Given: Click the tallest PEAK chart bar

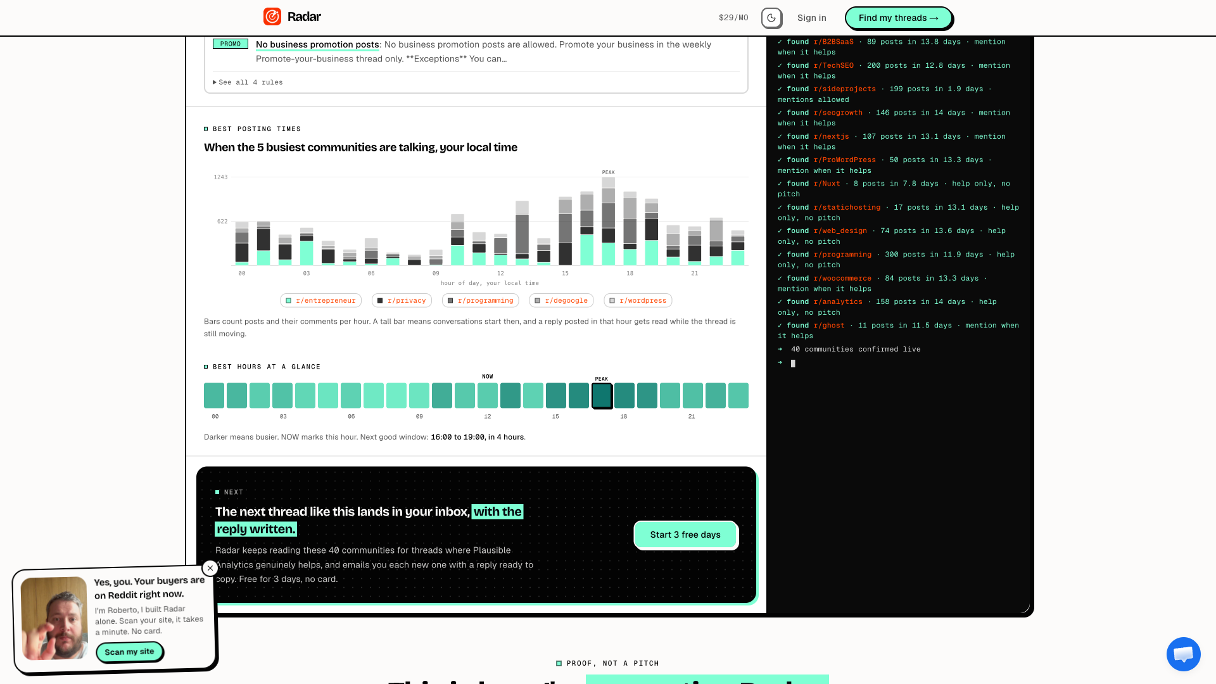Looking at the screenshot, I should coord(608,221).
